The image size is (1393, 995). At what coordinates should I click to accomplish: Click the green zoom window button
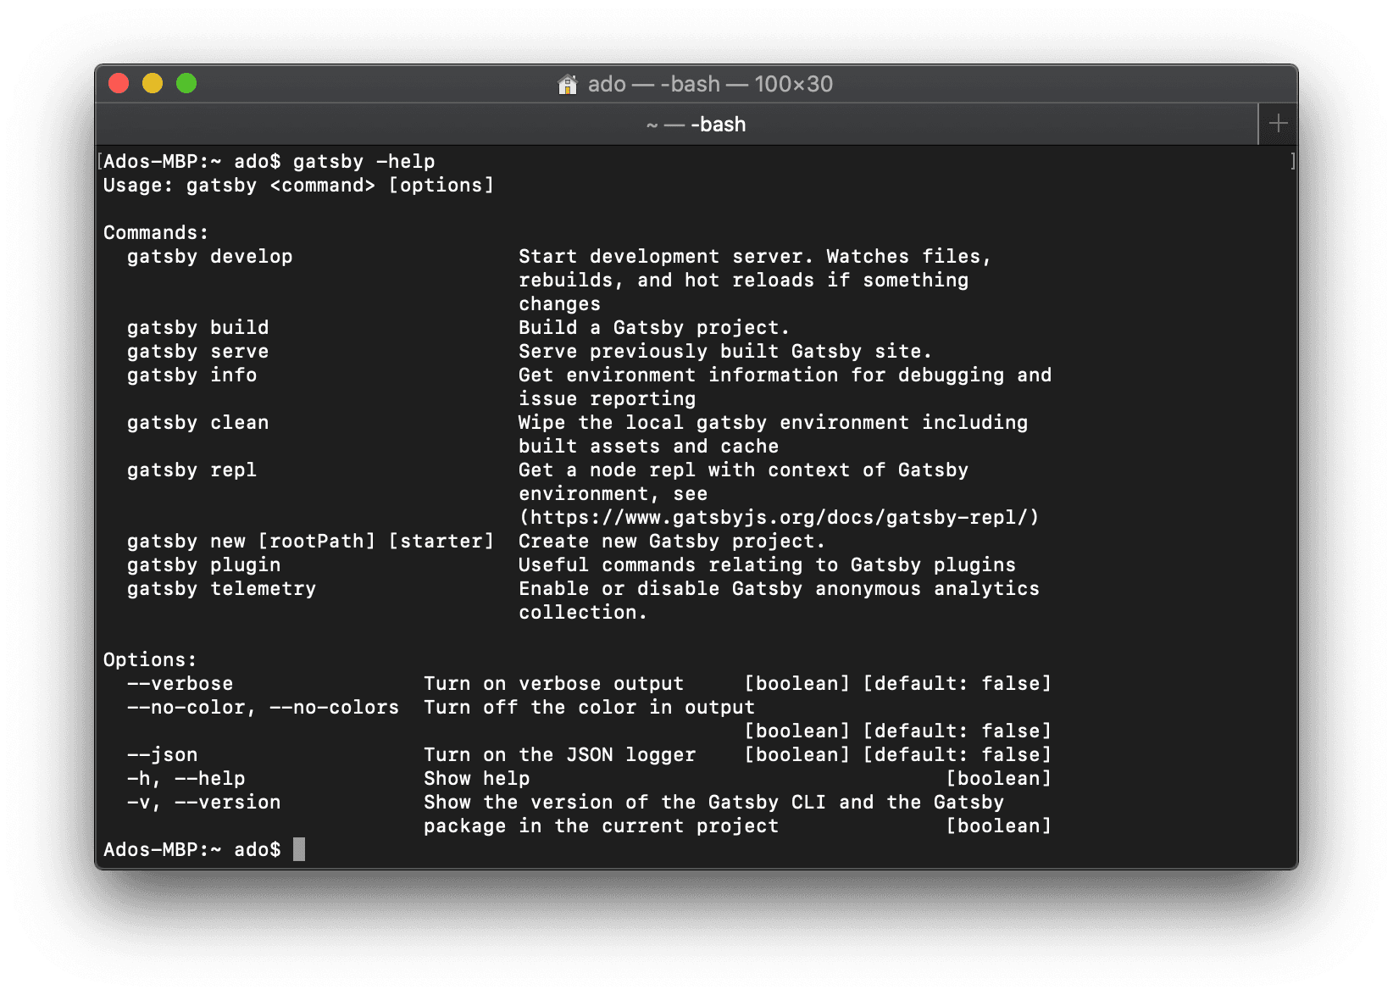(x=186, y=83)
